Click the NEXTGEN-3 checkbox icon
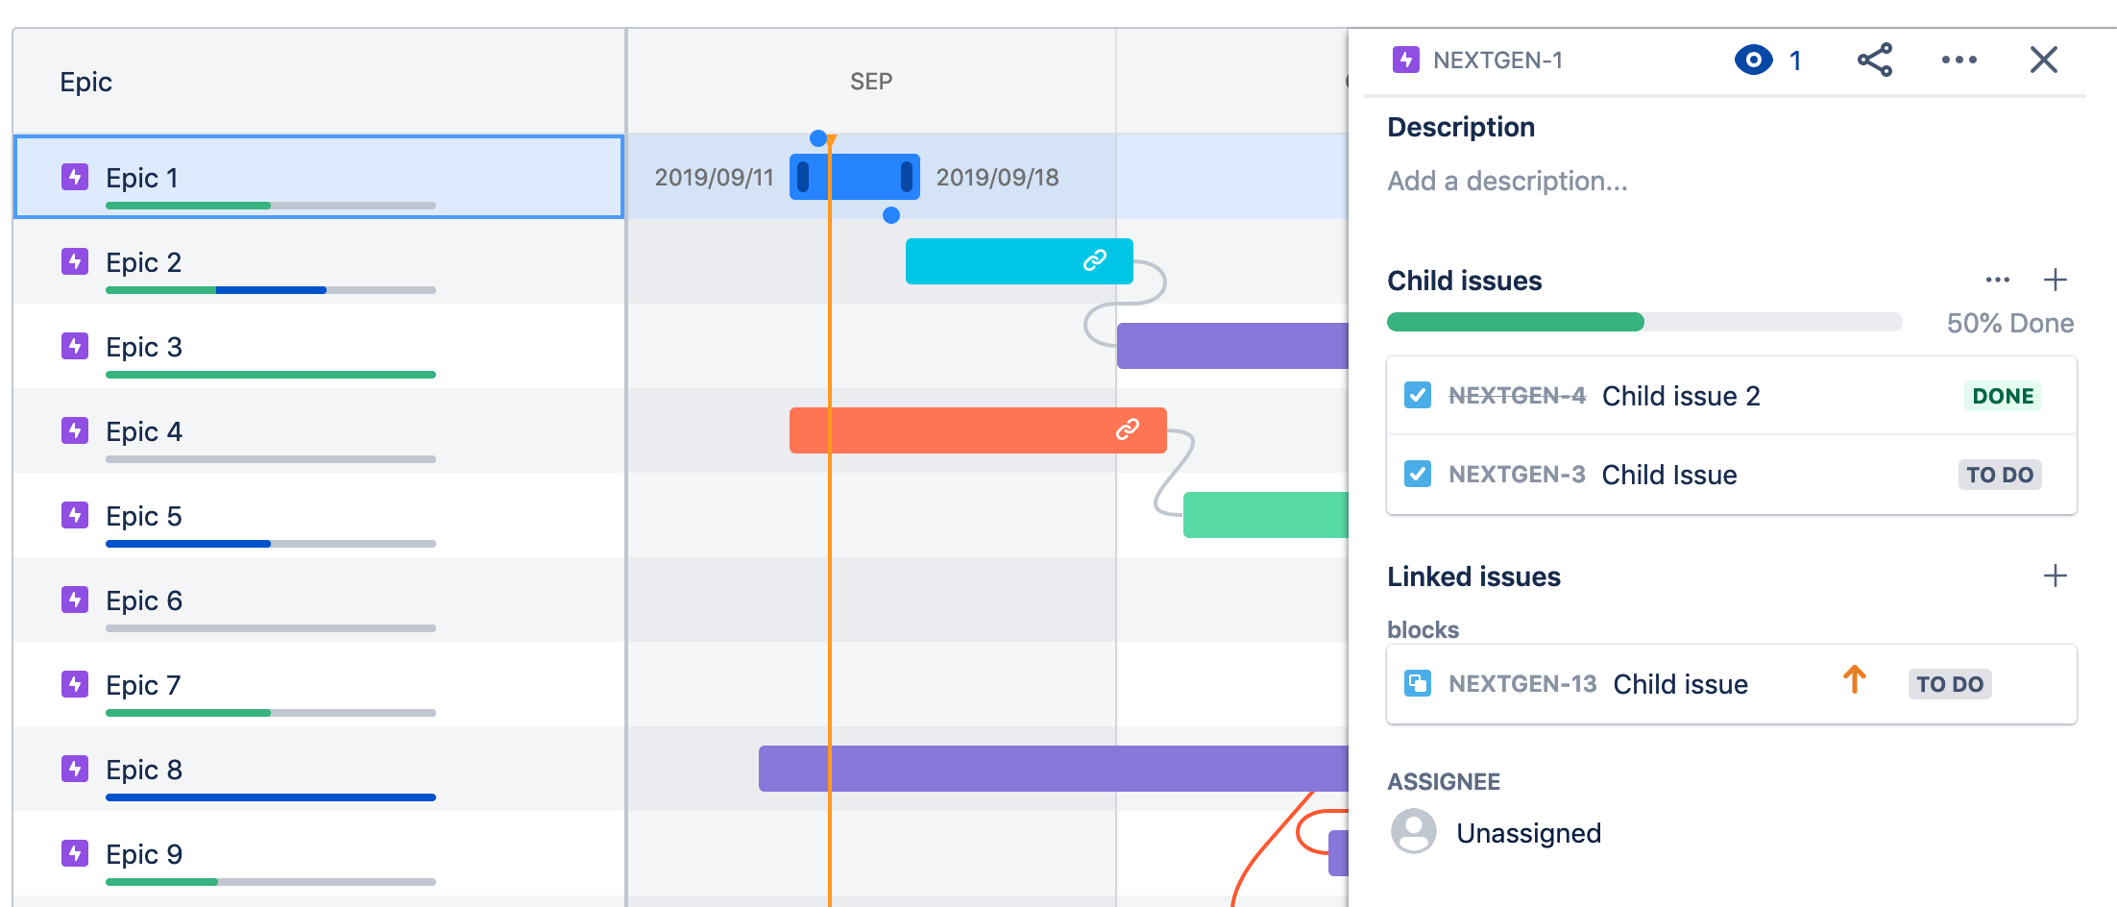Viewport: 2117px width, 907px height. [x=1417, y=475]
